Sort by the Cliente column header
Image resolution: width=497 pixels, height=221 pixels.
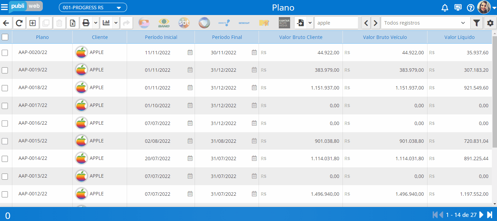pyautogui.click(x=100, y=37)
